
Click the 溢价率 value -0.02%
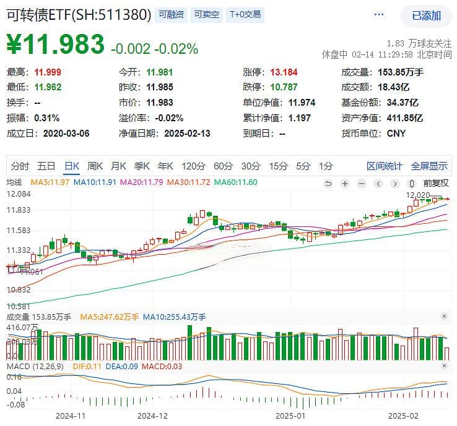(x=169, y=118)
